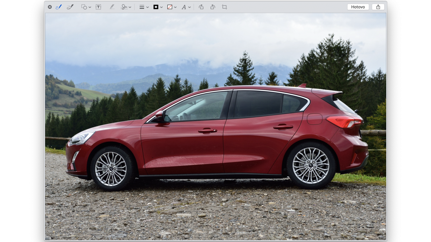Click the Highlight marker tool
This screenshot has width=431, height=242.
[x=112, y=7]
